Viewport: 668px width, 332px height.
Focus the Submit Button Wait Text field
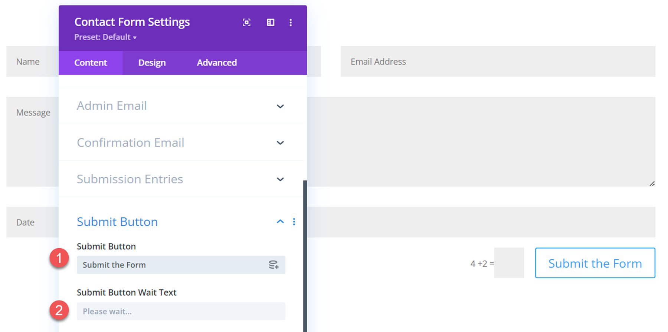[181, 311]
